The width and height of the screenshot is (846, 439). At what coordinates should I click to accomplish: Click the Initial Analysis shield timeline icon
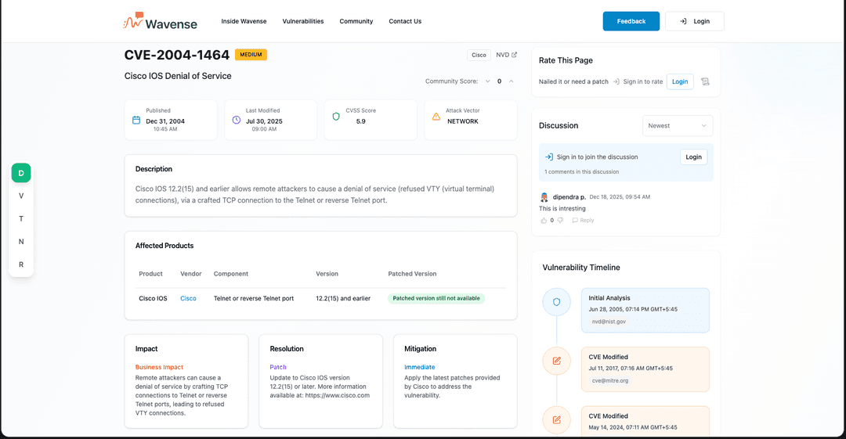[557, 301]
